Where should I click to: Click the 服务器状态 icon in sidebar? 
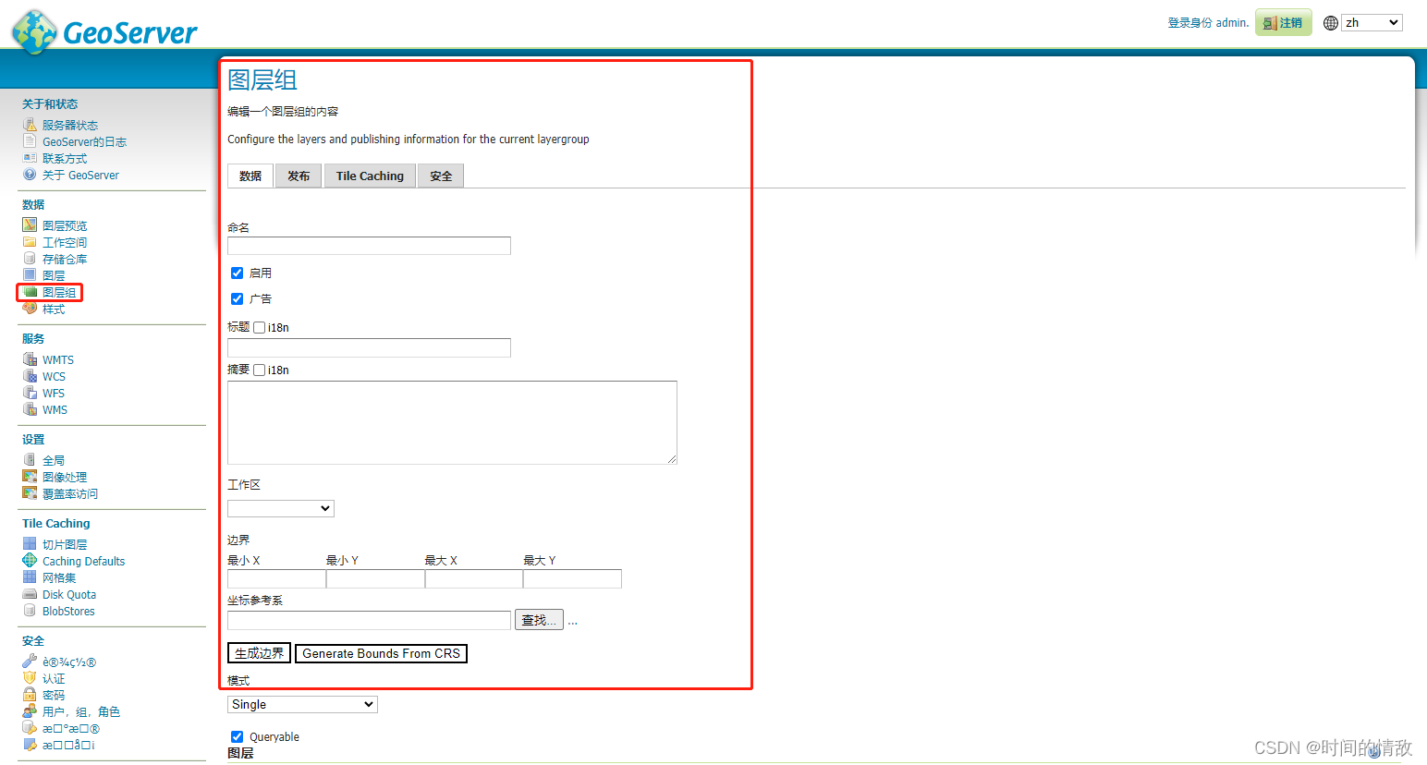tap(30, 125)
